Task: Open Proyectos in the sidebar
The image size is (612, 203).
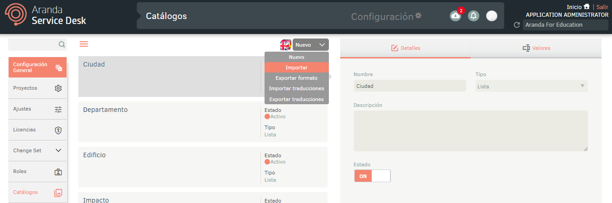Action: (38, 88)
